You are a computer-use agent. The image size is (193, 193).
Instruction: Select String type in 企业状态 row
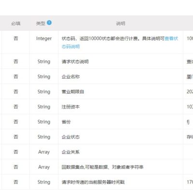(x=44, y=137)
